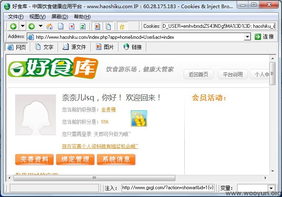Open the Forward history dropdown arrow
The width and height of the screenshot is (282, 197).
41,26
